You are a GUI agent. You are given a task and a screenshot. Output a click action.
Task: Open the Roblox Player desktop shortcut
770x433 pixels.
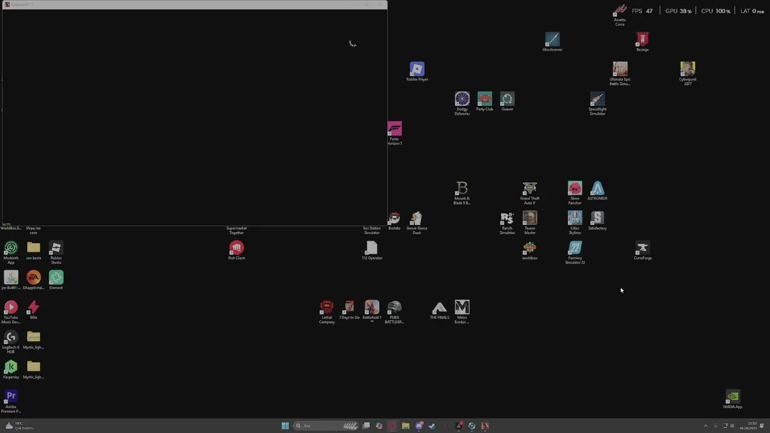coord(417,72)
